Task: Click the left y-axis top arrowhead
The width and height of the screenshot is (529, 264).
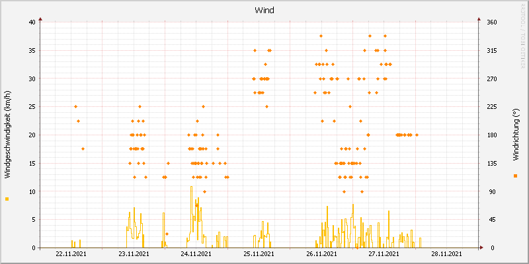Action: (x=40, y=19)
